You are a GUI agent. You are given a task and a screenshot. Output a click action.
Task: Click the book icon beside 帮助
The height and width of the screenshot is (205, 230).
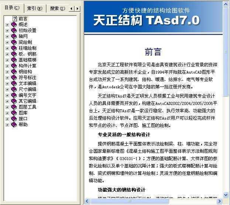(14, 125)
